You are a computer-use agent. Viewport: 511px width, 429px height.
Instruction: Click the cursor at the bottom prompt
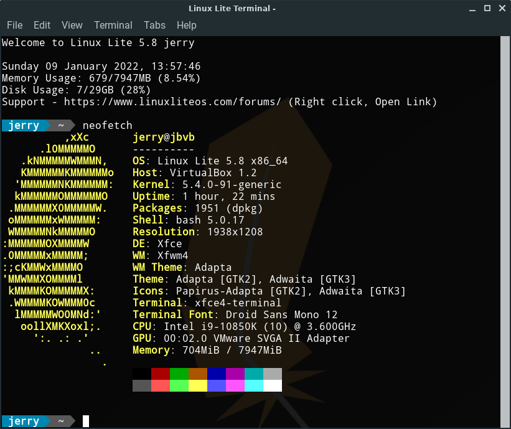pyautogui.click(x=86, y=422)
